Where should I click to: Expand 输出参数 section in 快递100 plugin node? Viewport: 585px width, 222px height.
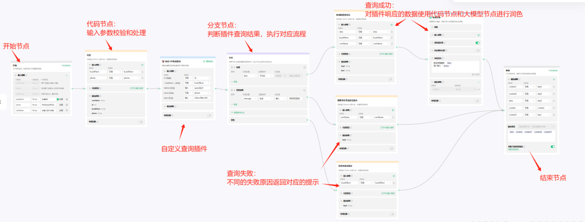tap(165, 106)
